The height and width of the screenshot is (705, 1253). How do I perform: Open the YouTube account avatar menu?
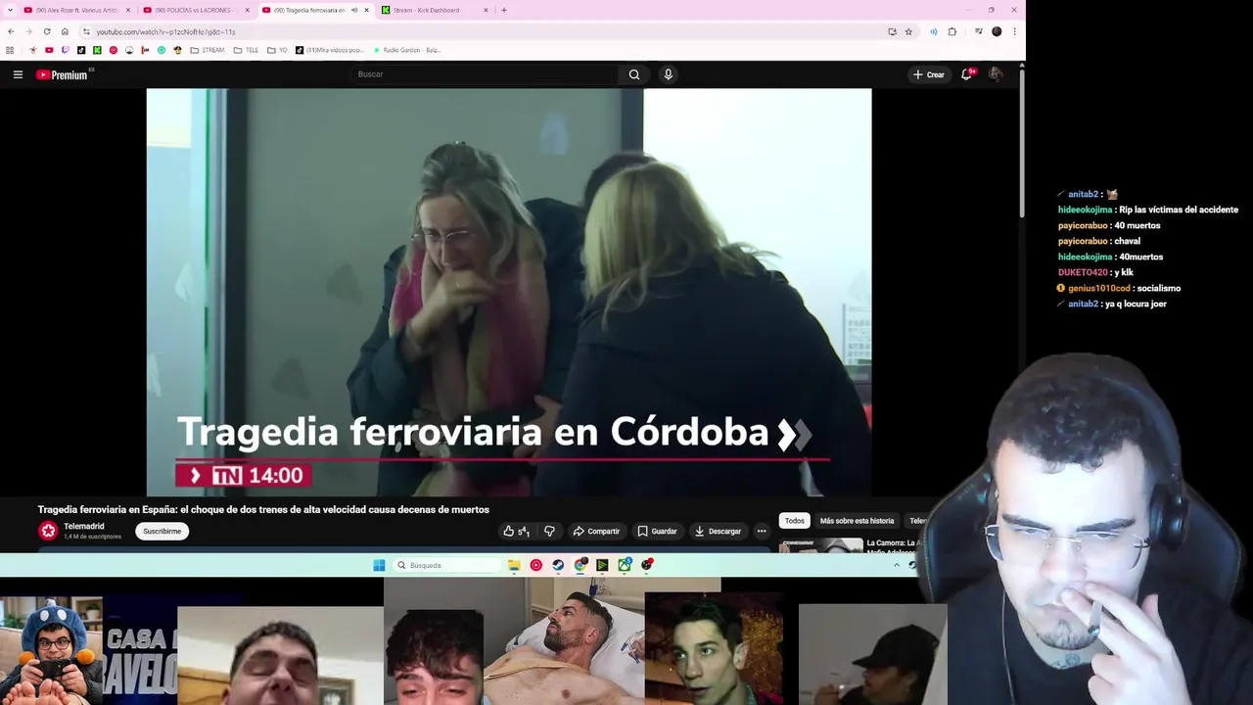tap(996, 74)
